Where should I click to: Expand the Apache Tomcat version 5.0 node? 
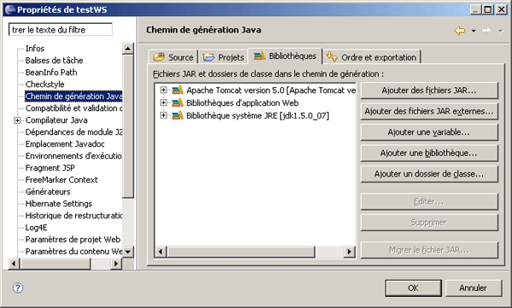tap(163, 90)
